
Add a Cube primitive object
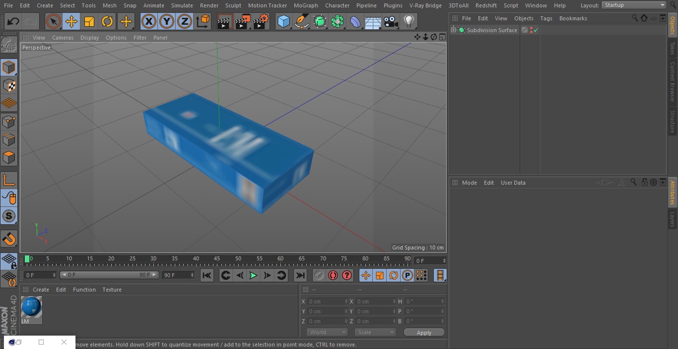pos(284,21)
